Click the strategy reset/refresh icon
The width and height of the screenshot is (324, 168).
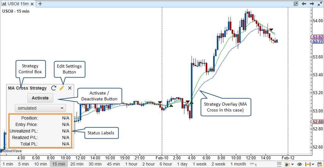(x=54, y=88)
